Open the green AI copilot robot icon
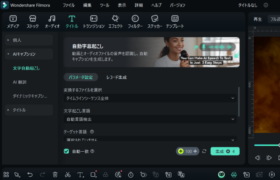280x180 pixels. 222,174
